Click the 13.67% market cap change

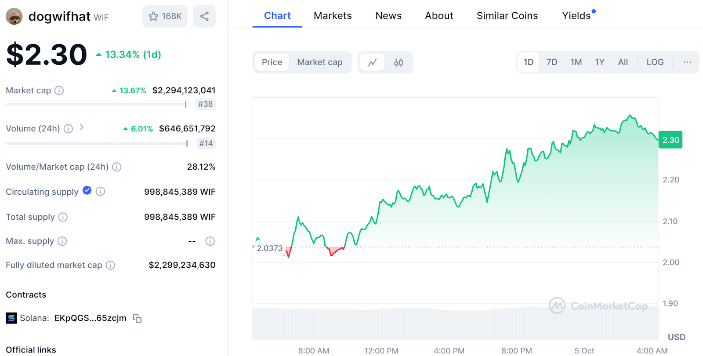tap(129, 91)
